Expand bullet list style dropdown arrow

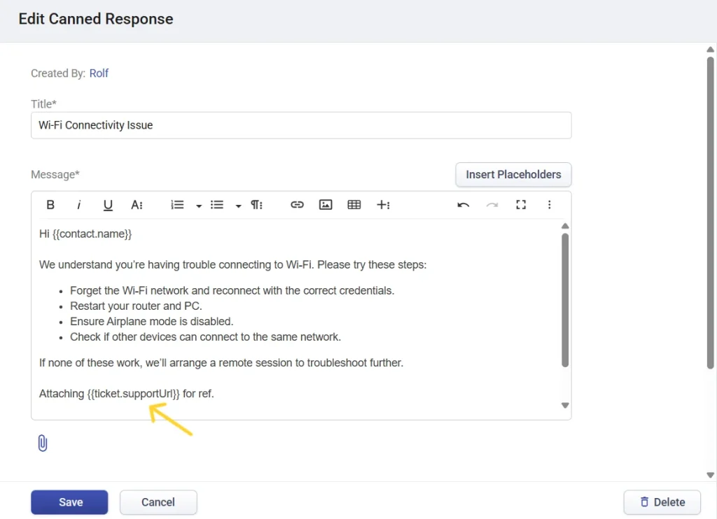tap(238, 206)
